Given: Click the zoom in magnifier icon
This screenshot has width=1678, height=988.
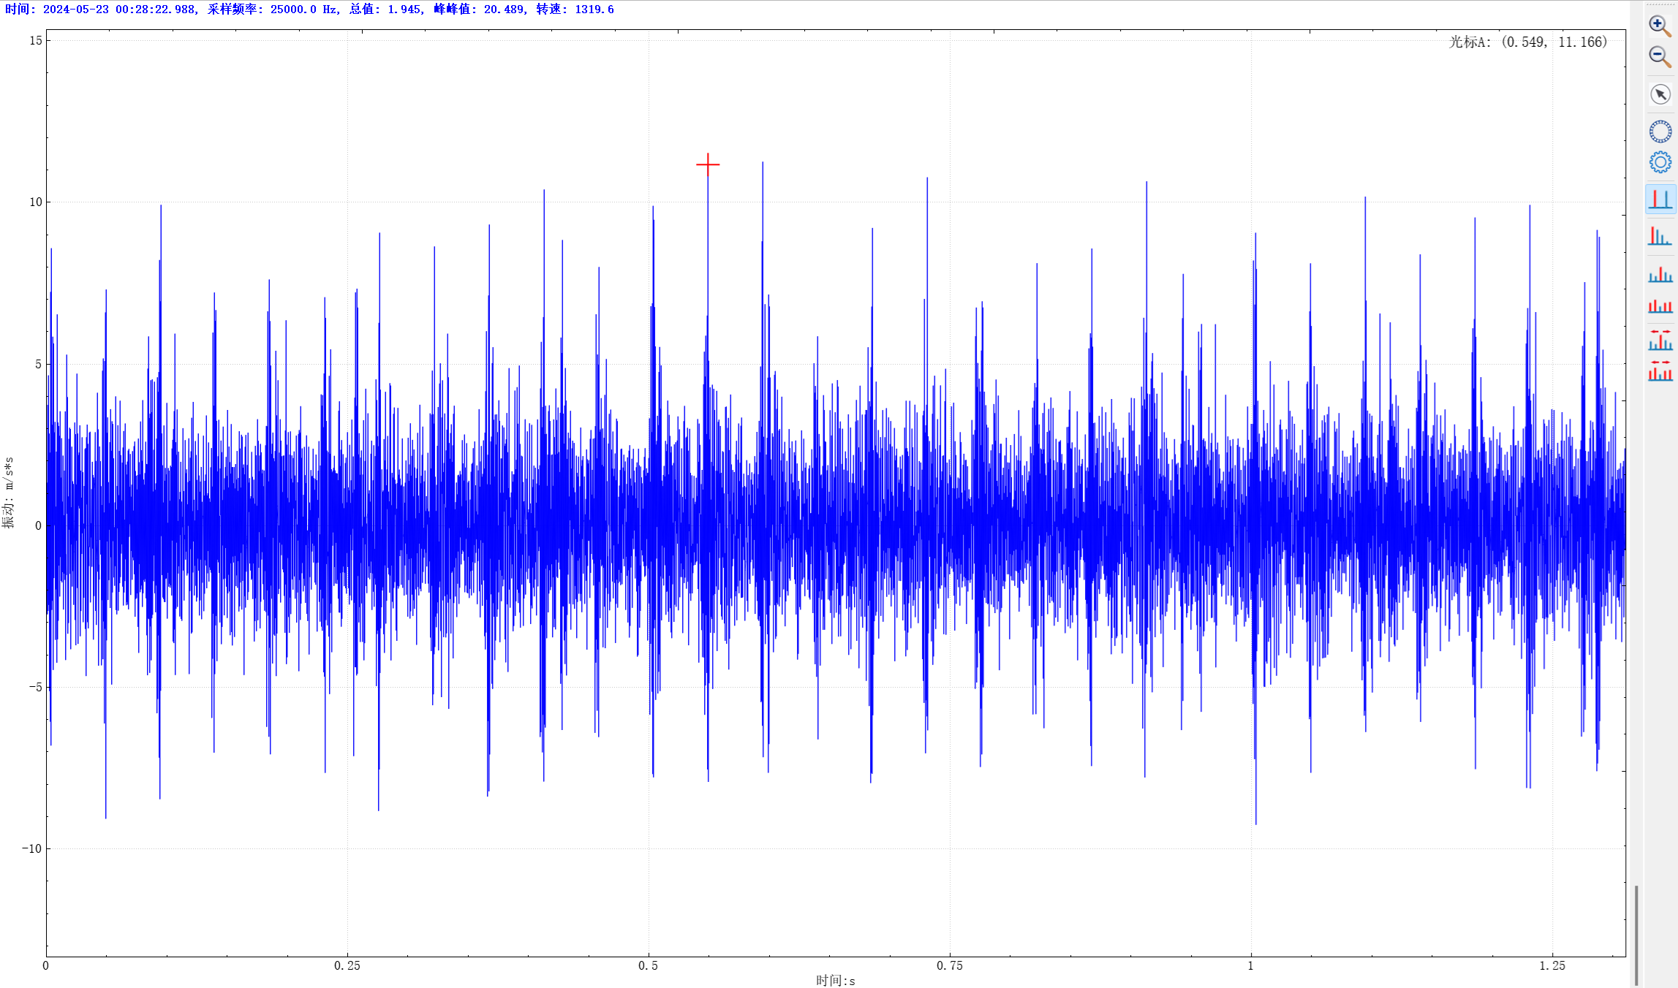Looking at the screenshot, I should (1660, 26).
